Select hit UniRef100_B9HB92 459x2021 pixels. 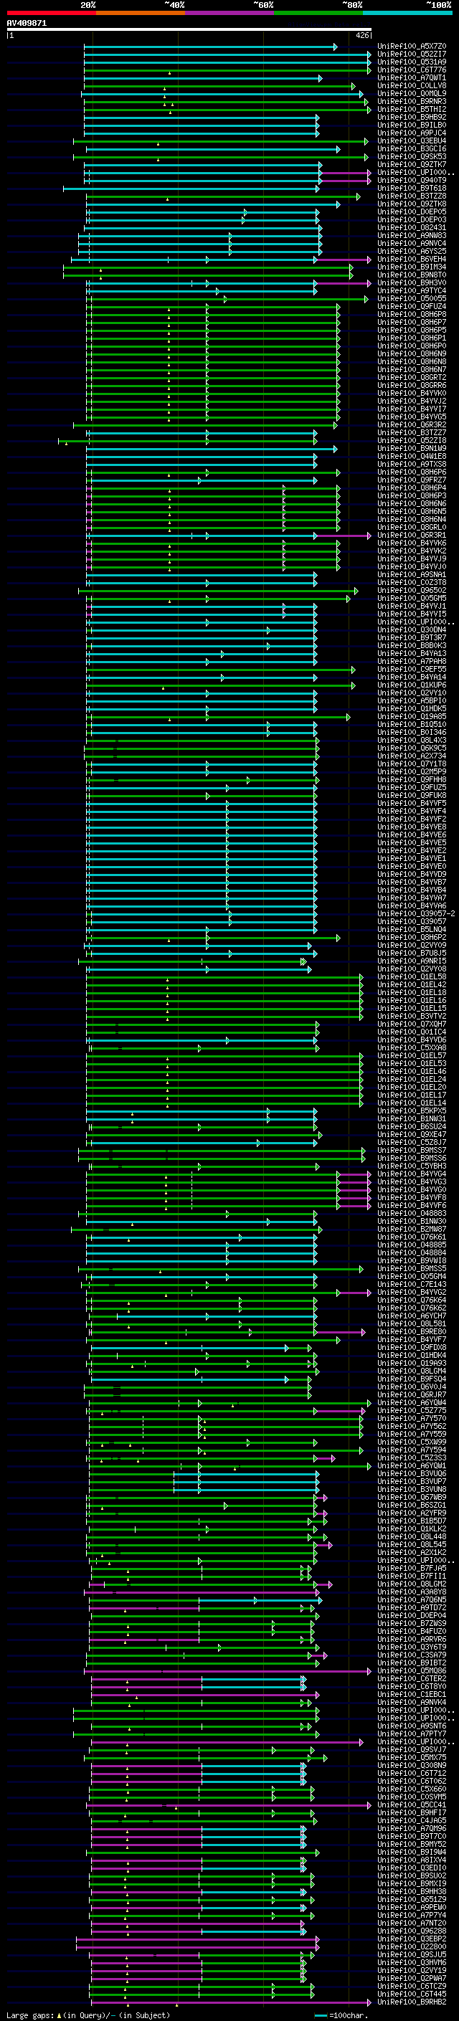click(412, 117)
